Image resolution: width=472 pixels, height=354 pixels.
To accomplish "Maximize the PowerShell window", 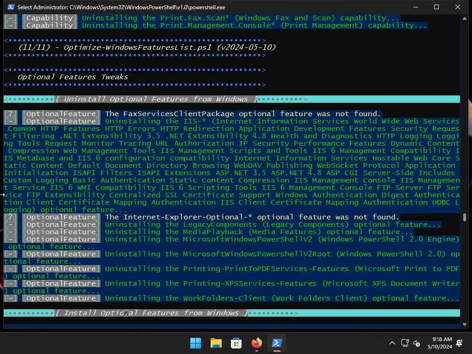I will [x=437, y=7].
